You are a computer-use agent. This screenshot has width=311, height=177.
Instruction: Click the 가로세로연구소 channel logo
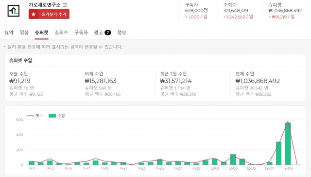(x=14, y=11)
